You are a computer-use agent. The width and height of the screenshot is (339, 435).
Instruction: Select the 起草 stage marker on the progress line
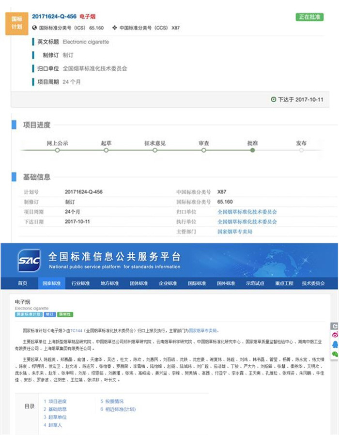pyautogui.click(x=106, y=150)
